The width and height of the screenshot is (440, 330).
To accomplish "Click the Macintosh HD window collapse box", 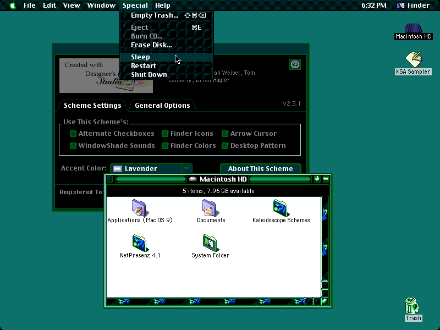I will tap(326, 179).
